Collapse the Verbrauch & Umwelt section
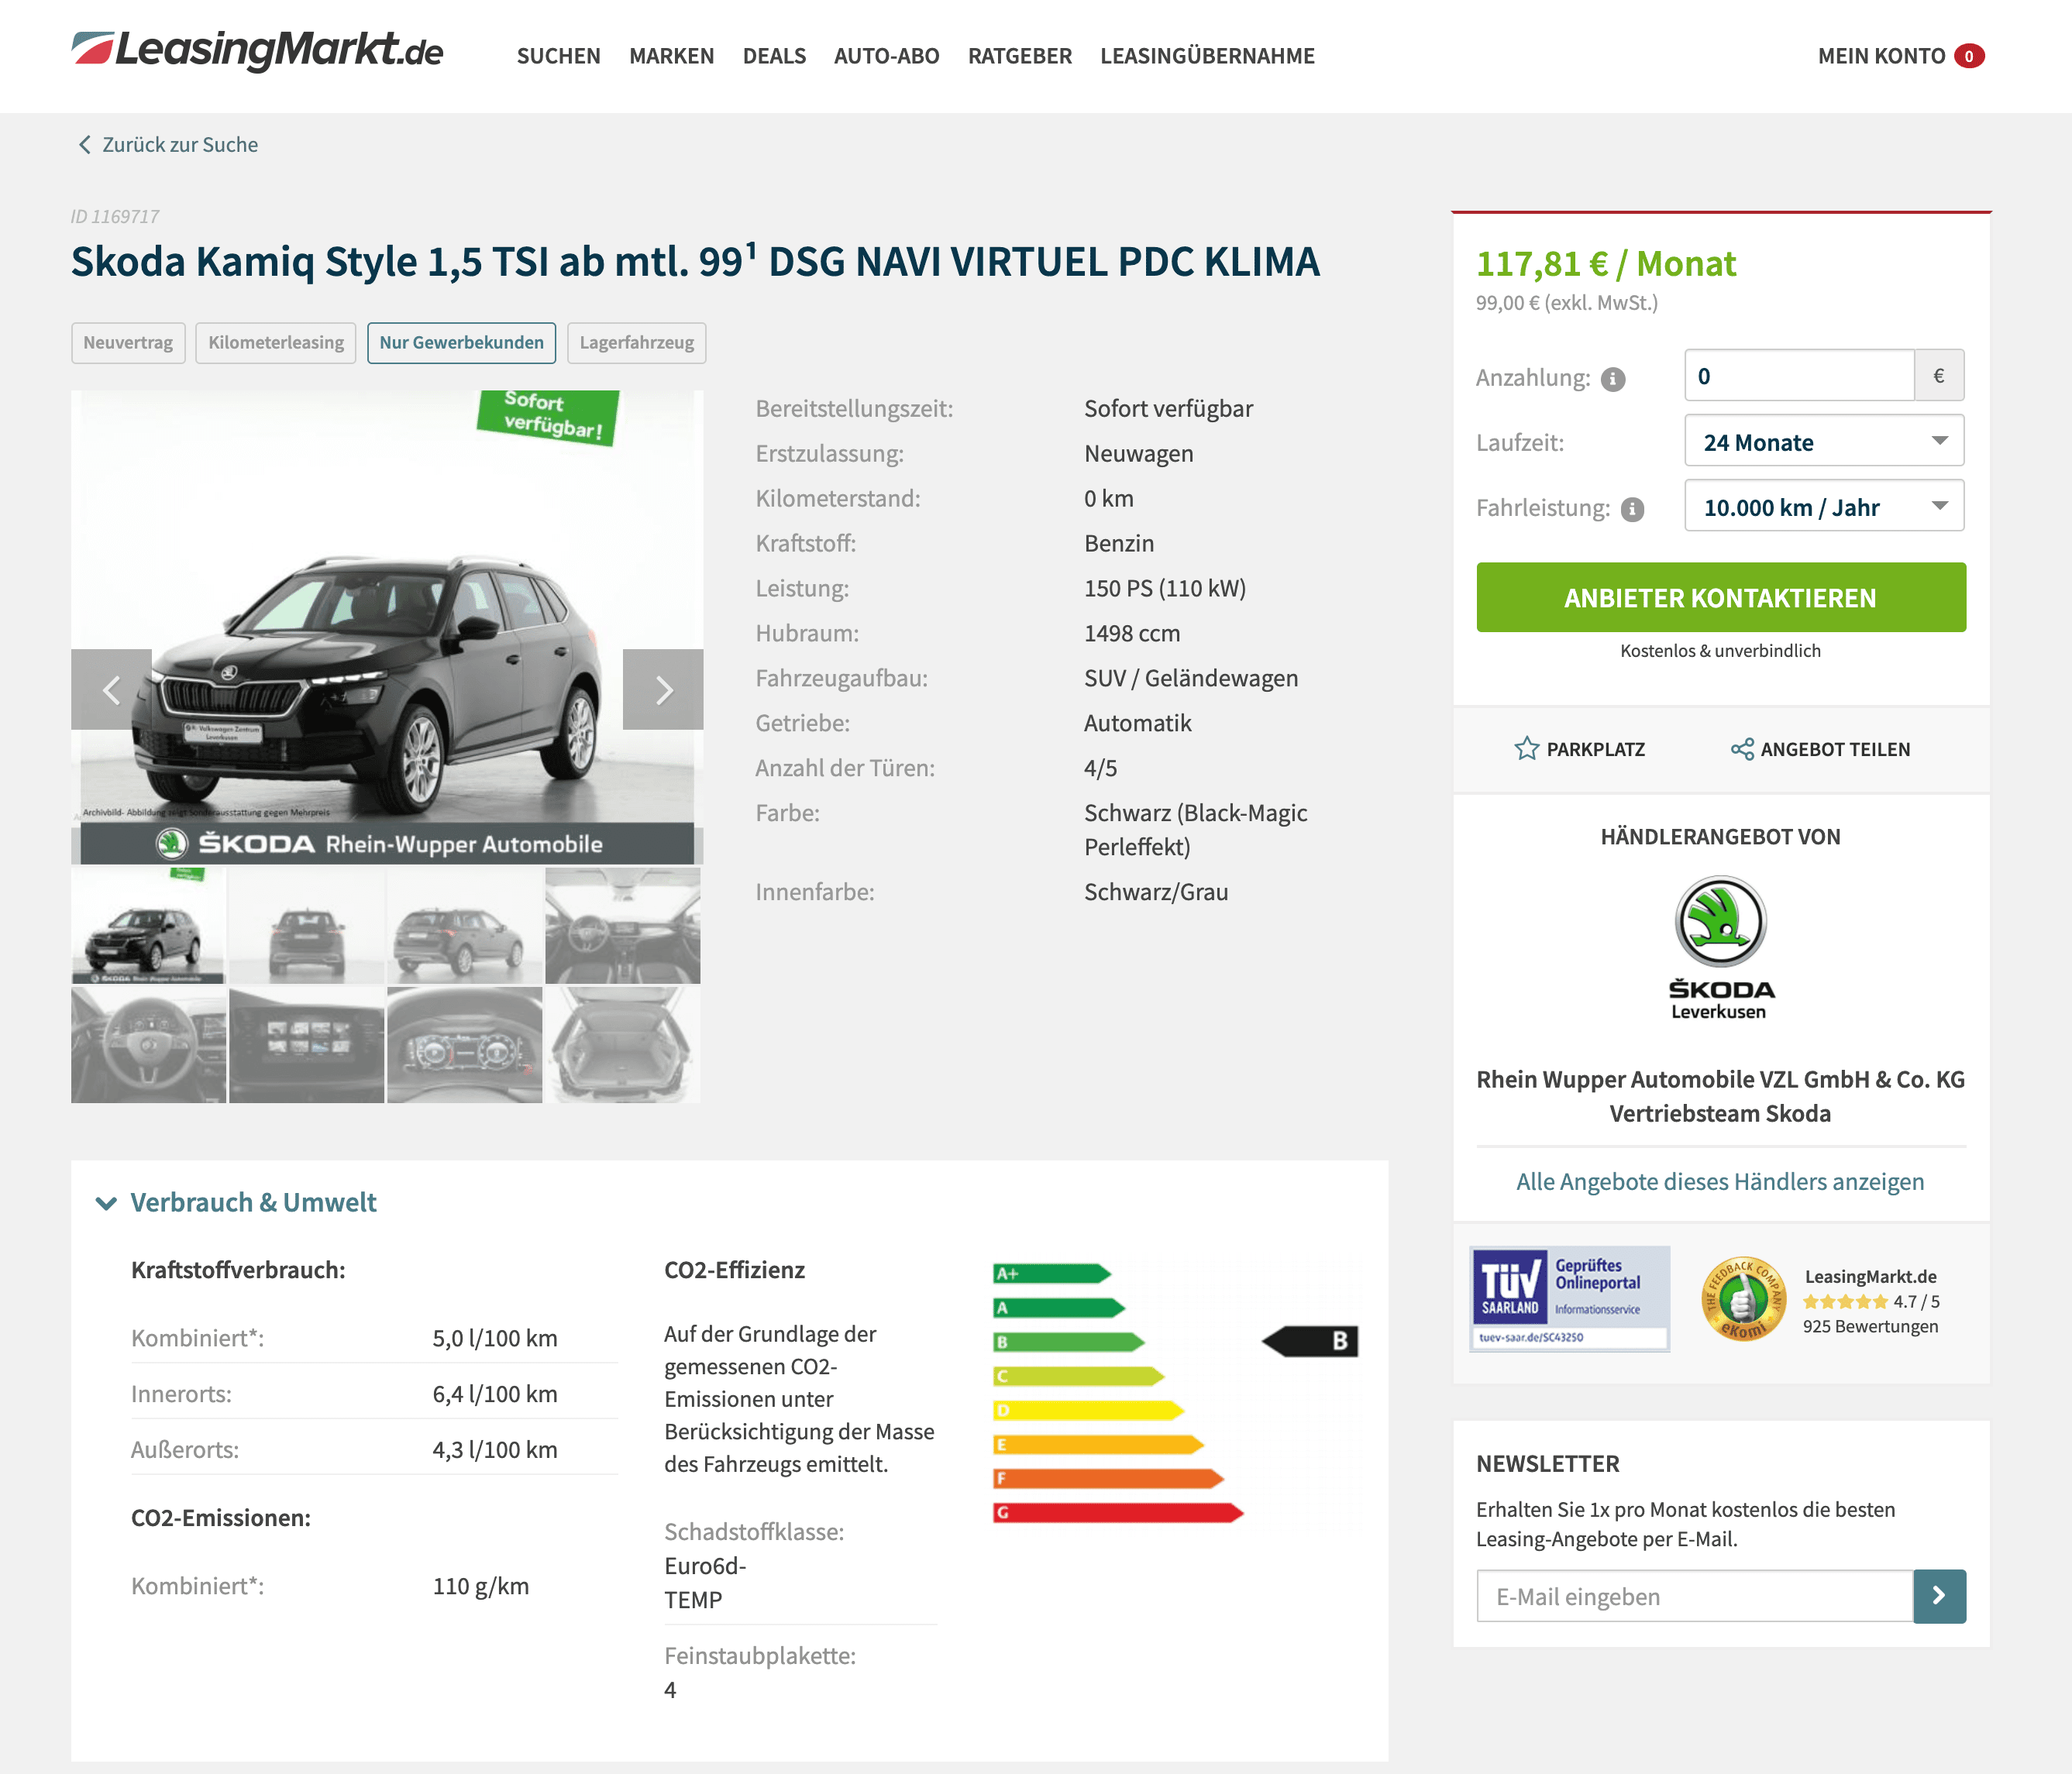This screenshot has height=1774, width=2072. [107, 1203]
